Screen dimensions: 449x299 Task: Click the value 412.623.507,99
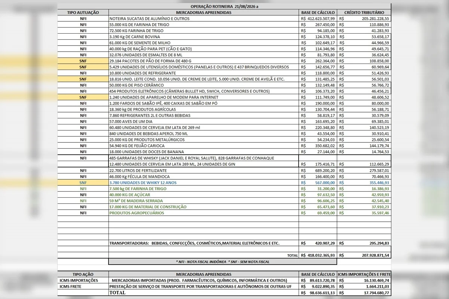coord(321,18)
